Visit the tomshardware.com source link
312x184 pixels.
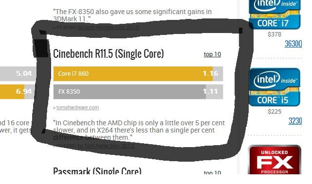[77, 107]
